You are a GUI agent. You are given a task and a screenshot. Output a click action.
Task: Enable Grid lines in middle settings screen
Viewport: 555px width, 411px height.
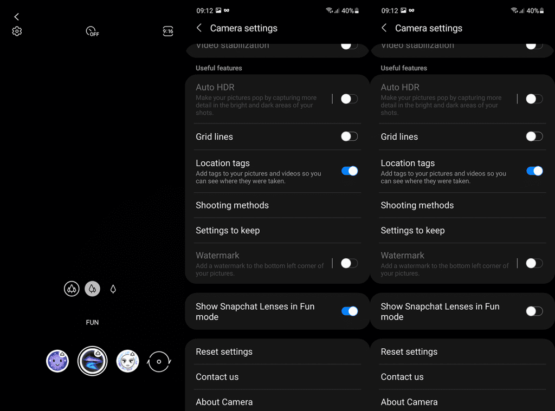(350, 136)
